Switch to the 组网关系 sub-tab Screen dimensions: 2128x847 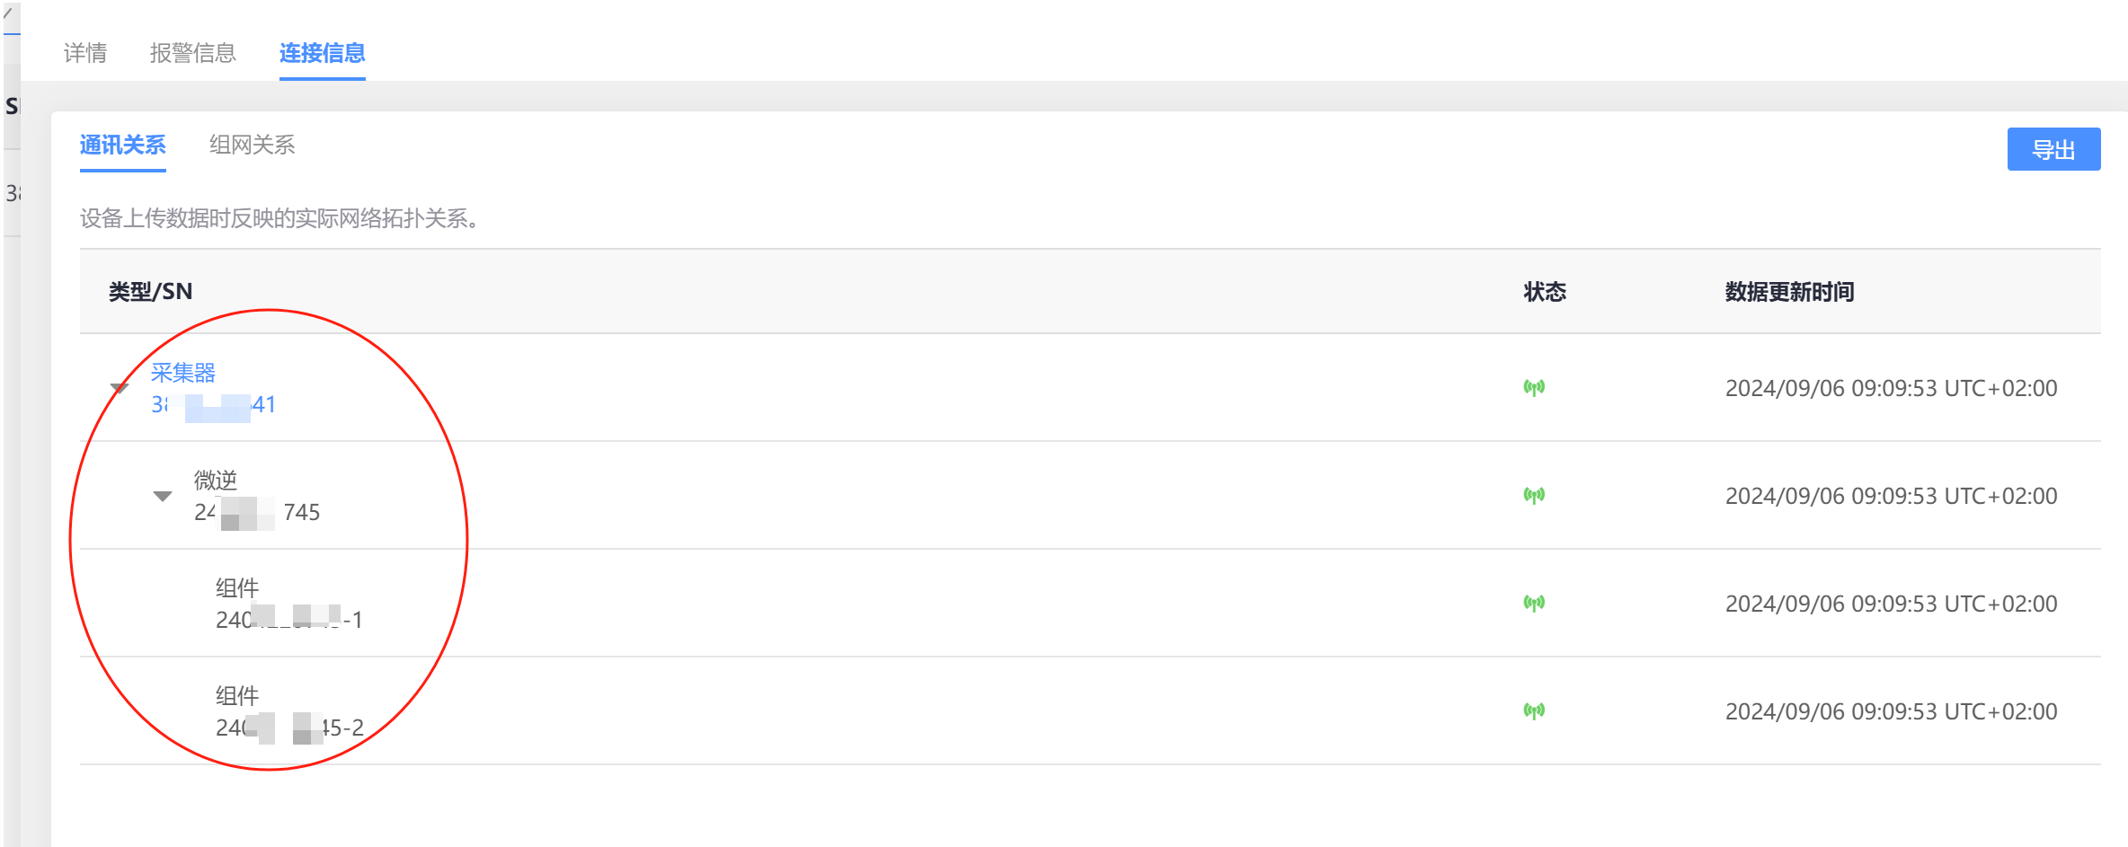coord(252,145)
